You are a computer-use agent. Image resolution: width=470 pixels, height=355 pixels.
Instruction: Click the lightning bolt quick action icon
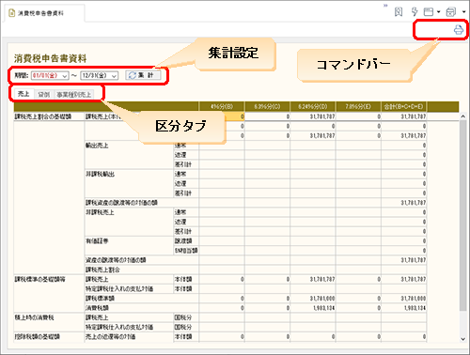(415, 12)
